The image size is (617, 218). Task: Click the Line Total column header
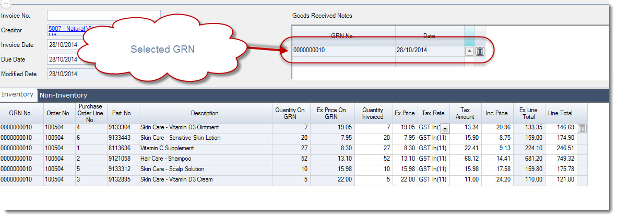561,113
